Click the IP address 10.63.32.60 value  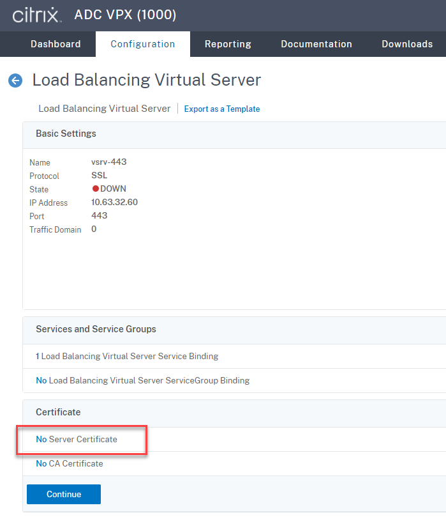point(114,203)
